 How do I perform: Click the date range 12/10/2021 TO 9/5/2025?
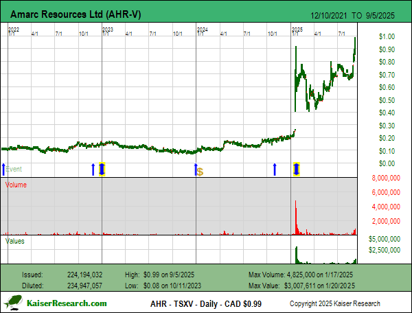point(353,16)
